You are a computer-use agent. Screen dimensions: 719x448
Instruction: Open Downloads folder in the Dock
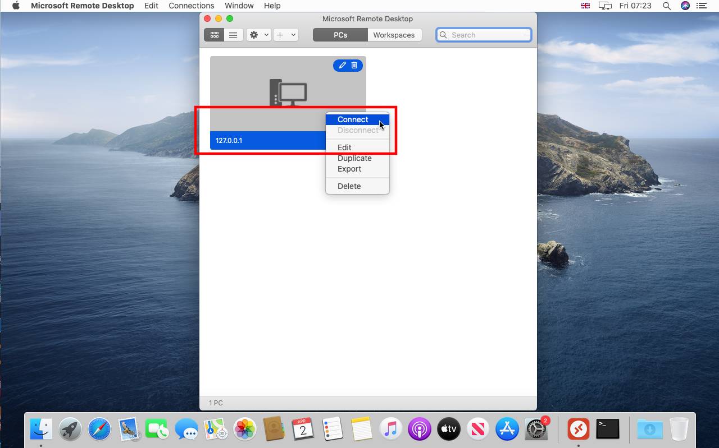coord(649,429)
